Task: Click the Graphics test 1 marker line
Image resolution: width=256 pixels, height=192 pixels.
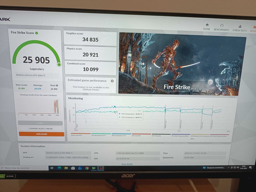Action: tap(165, 117)
